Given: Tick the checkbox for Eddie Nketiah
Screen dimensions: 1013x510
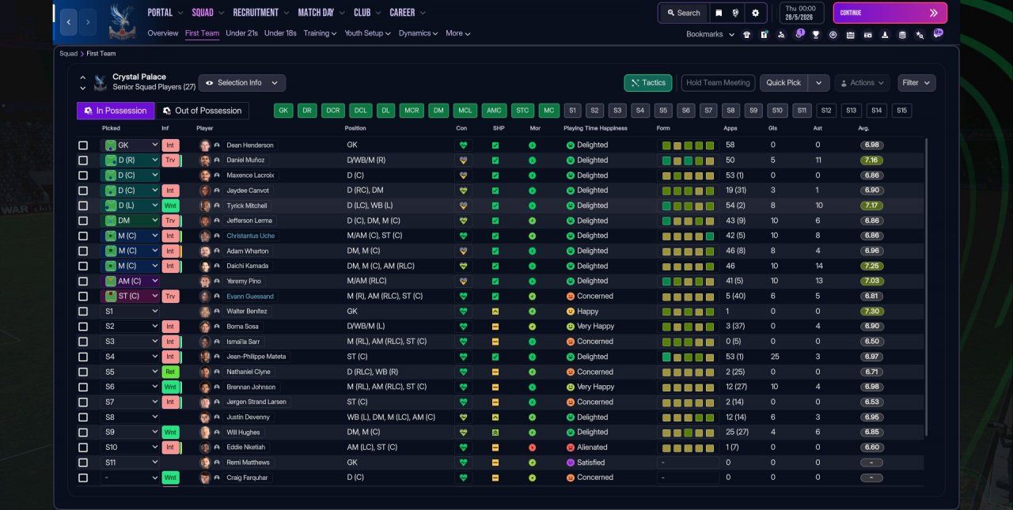Looking at the screenshot, I should coord(83,448).
